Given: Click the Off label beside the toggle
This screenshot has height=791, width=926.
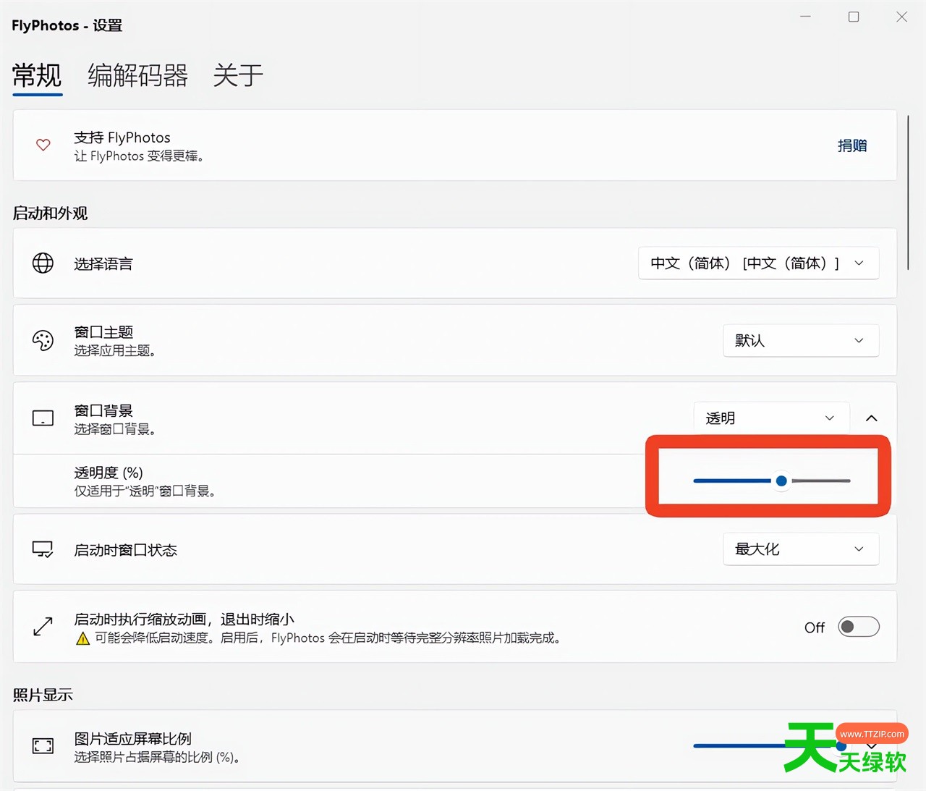Looking at the screenshot, I should pos(815,627).
